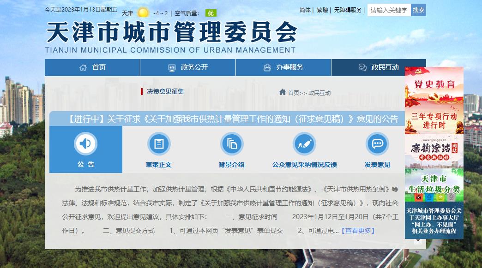Screen dimensions: 482x268
Task: Select the 背景介绍 copy-pages icon
Action: click(232, 144)
